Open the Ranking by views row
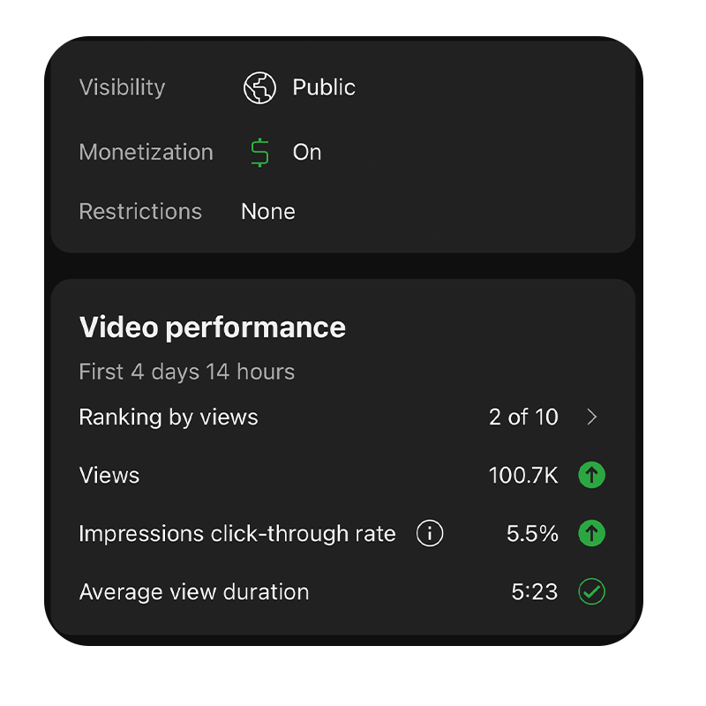The height and width of the screenshot is (706, 706). coord(342,417)
